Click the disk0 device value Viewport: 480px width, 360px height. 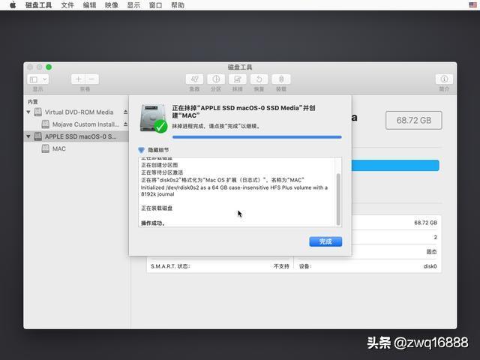(x=430, y=266)
